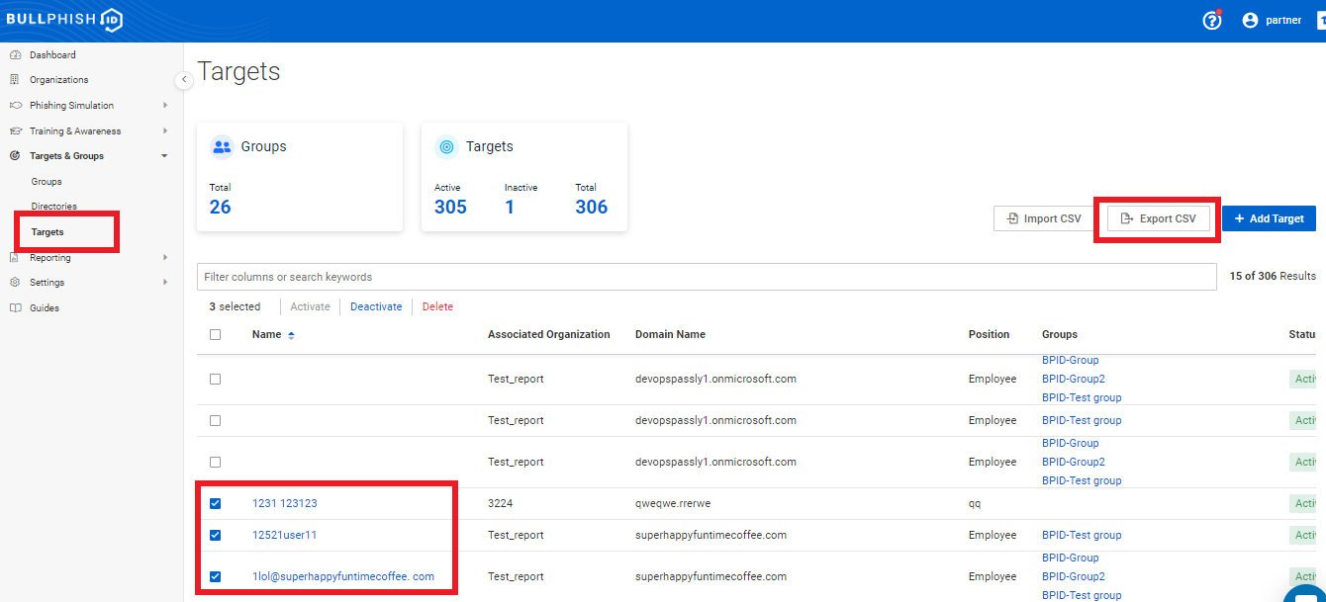This screenshot has width=1326, height=602.
Task: Click the qweqwe.rrerwe domain cell
Action: coord(673,504)
